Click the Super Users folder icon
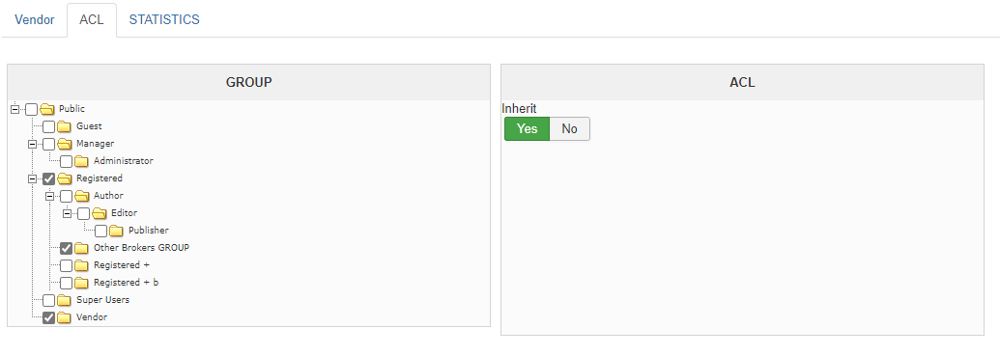Viewport: 1000px width, 356px height. (63, 300)
